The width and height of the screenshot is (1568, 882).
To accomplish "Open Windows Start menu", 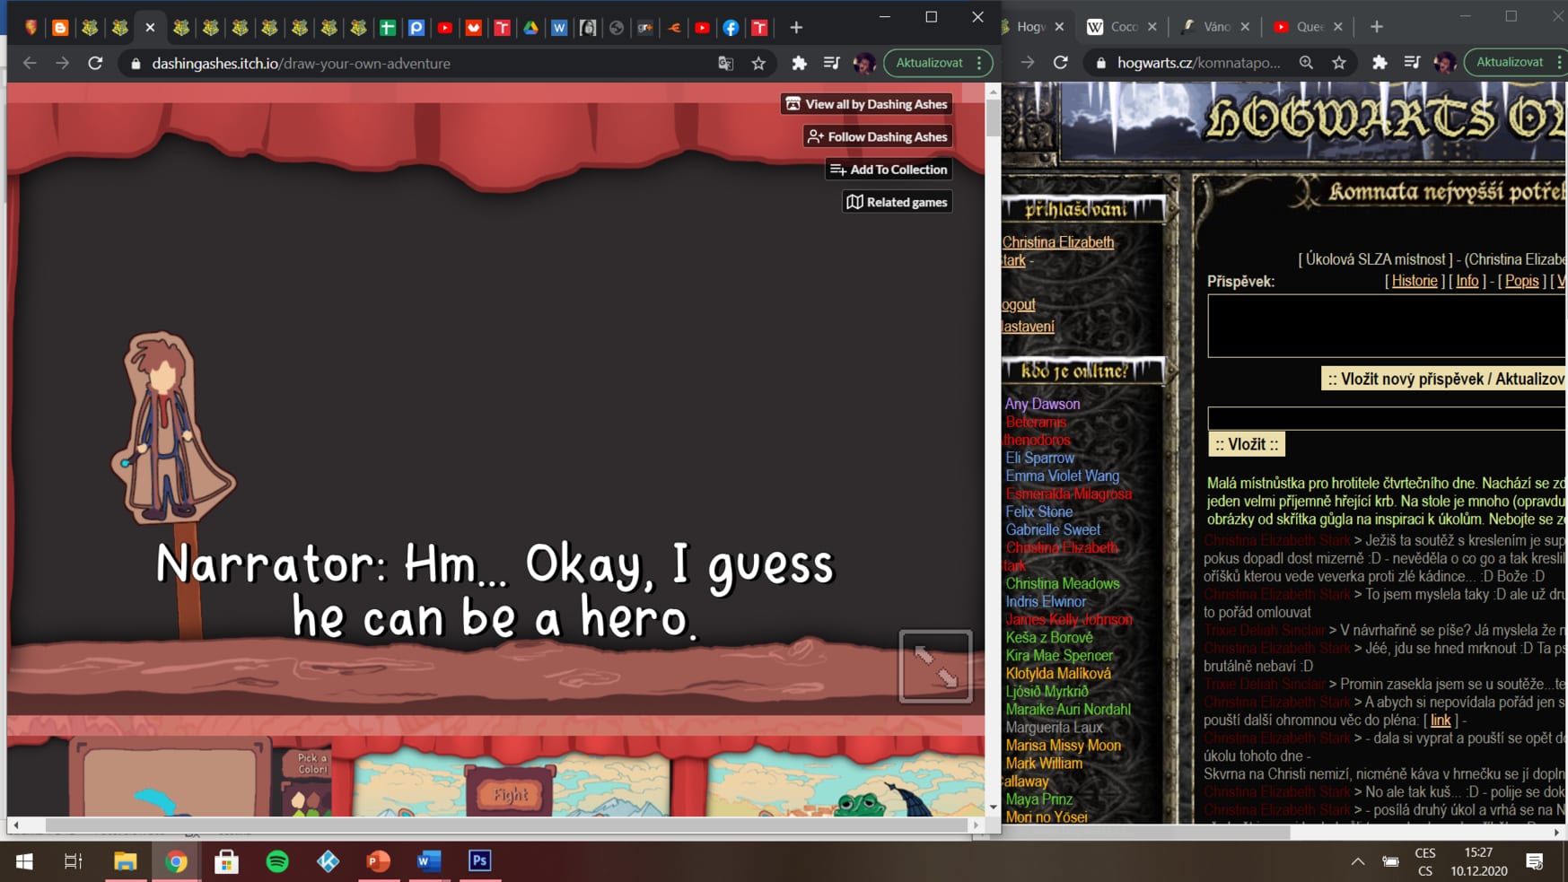I will [24, 861].
